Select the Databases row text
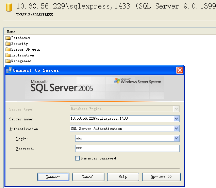Screen dimensions: 216x188 point(20,38)
